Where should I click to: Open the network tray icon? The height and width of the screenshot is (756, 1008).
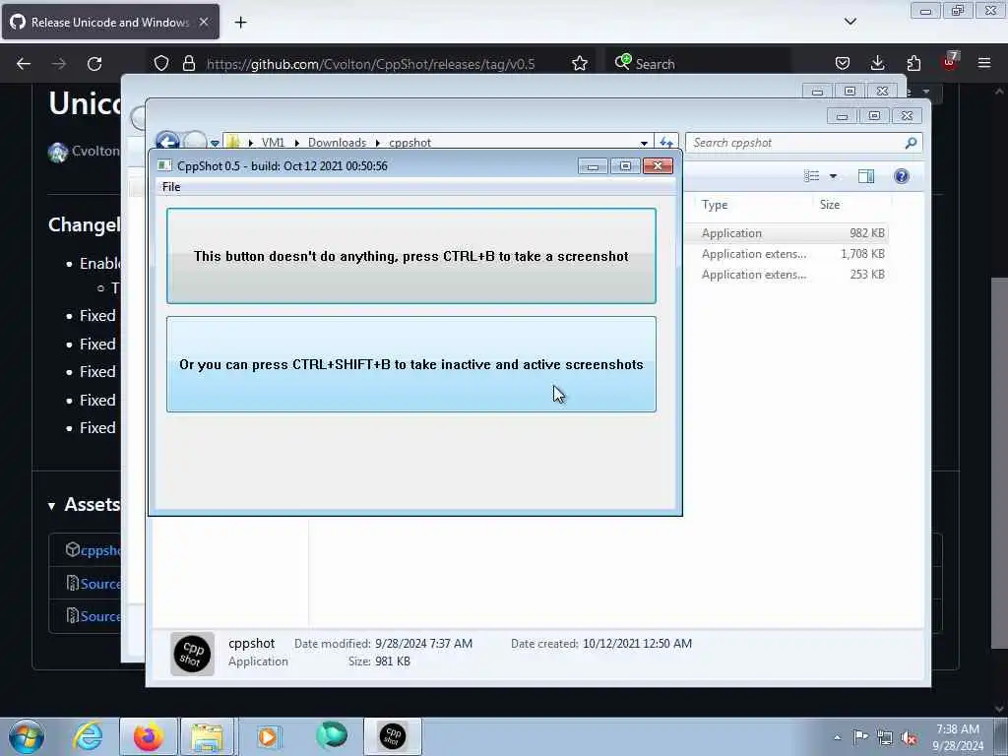(885, 738)
